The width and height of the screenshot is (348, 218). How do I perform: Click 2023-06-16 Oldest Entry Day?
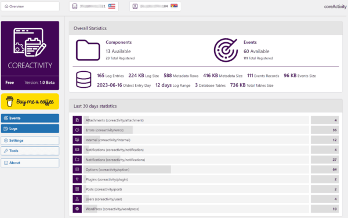(x=124, y=85)
